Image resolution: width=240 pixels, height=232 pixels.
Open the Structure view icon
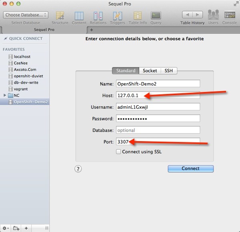click(60, 16)
